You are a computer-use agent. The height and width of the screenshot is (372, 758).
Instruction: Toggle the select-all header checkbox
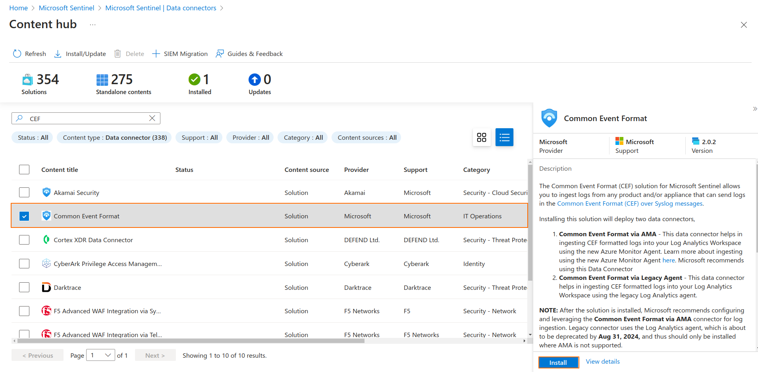[x=24, y=170]
